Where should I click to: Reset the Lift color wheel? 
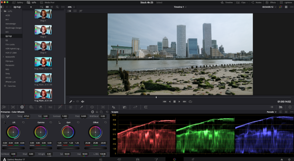[x=23, y=122]
